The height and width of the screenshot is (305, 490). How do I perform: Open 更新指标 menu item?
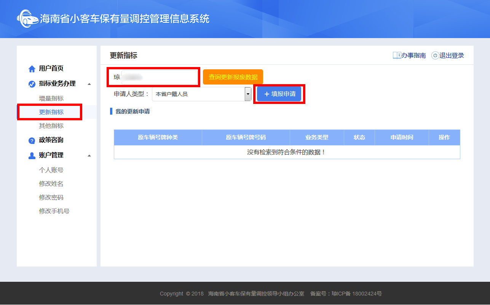tap(51, 112)
